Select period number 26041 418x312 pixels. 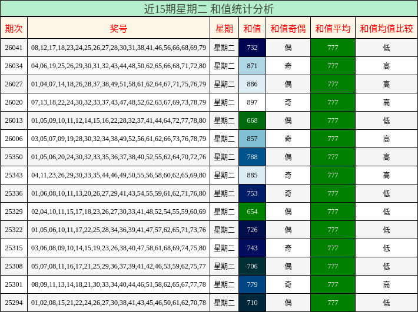tap(14, 48)
